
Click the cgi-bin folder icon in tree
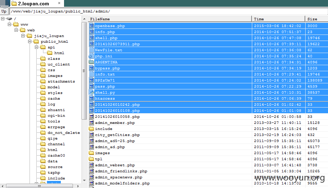43,115
